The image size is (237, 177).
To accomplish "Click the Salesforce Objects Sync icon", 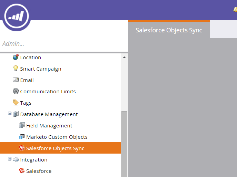I will 22,148.
